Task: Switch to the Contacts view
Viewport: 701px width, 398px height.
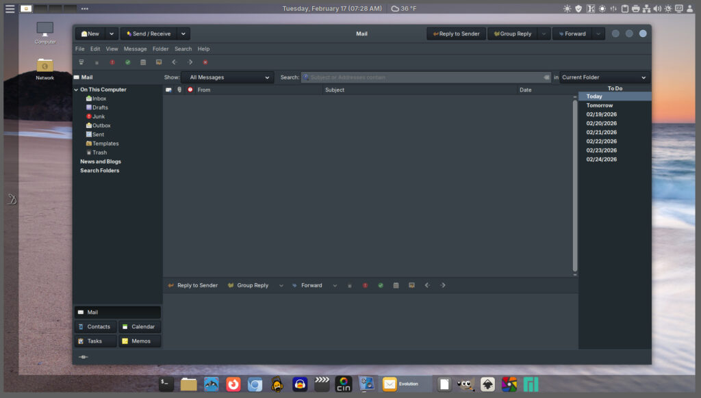Action: tap(95, 326)
